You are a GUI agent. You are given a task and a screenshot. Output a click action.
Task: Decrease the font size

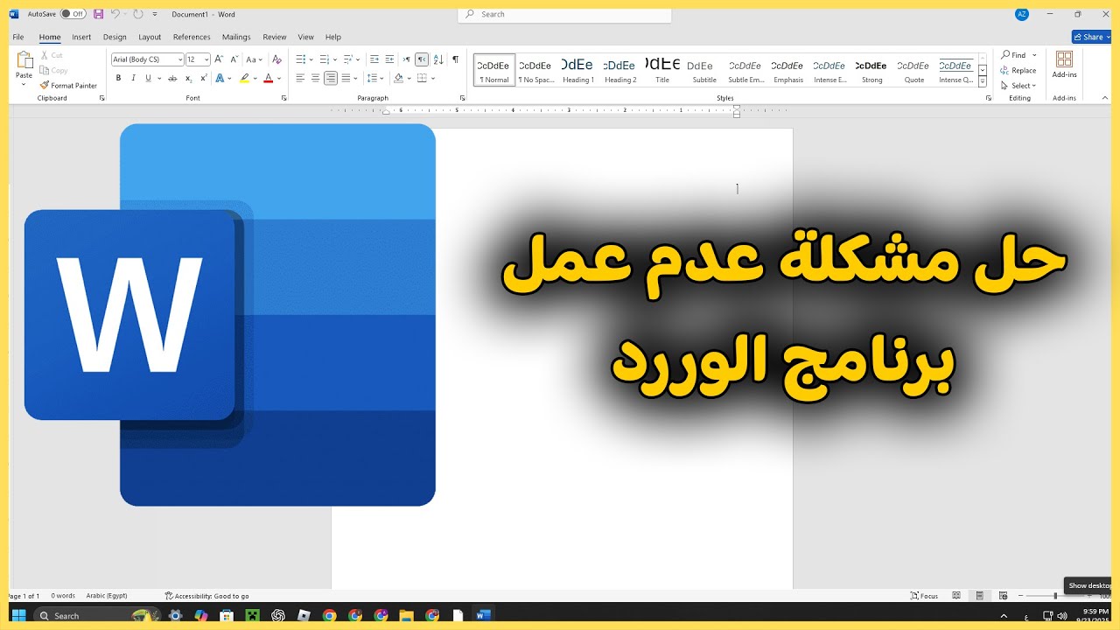pos(234,59)
